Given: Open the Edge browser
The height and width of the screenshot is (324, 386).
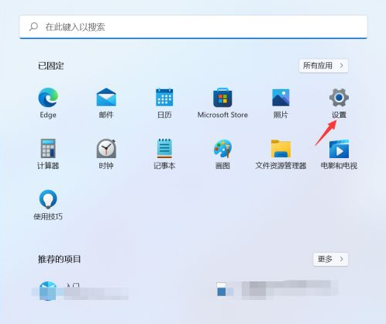Looking at the screenshot, I should 48,103.
